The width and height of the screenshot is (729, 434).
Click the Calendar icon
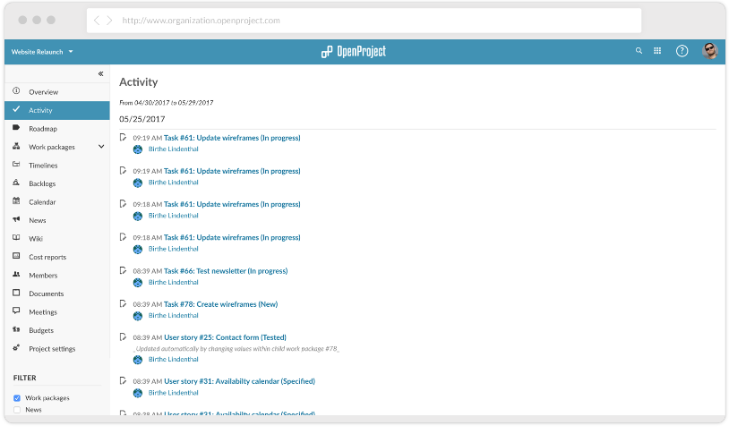16,201
